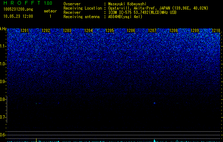Select the ICOM IC-575 53.7492 MHz USB text
Screen dimensions: 223x142
pyautogui.click(x=142, y=12)
